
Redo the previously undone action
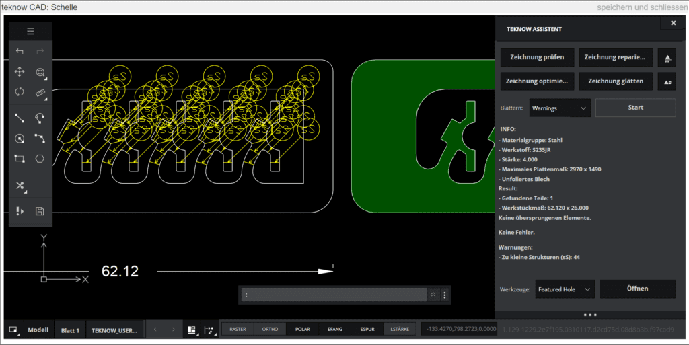40,51
